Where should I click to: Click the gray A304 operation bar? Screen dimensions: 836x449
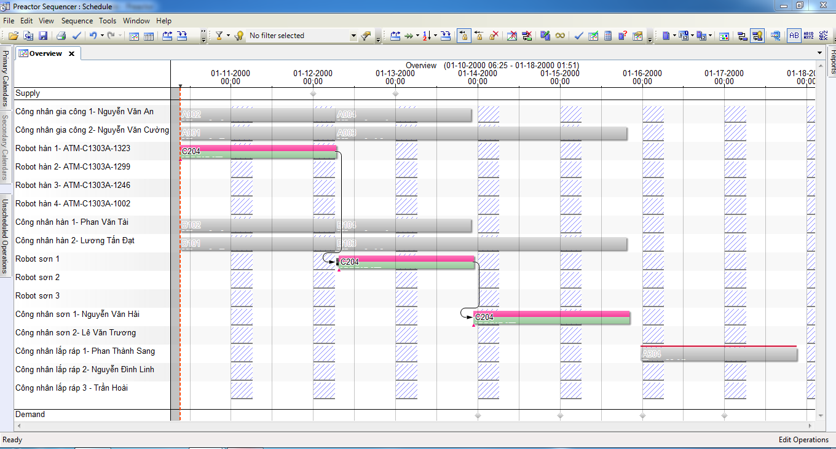(x=719, y=354)
